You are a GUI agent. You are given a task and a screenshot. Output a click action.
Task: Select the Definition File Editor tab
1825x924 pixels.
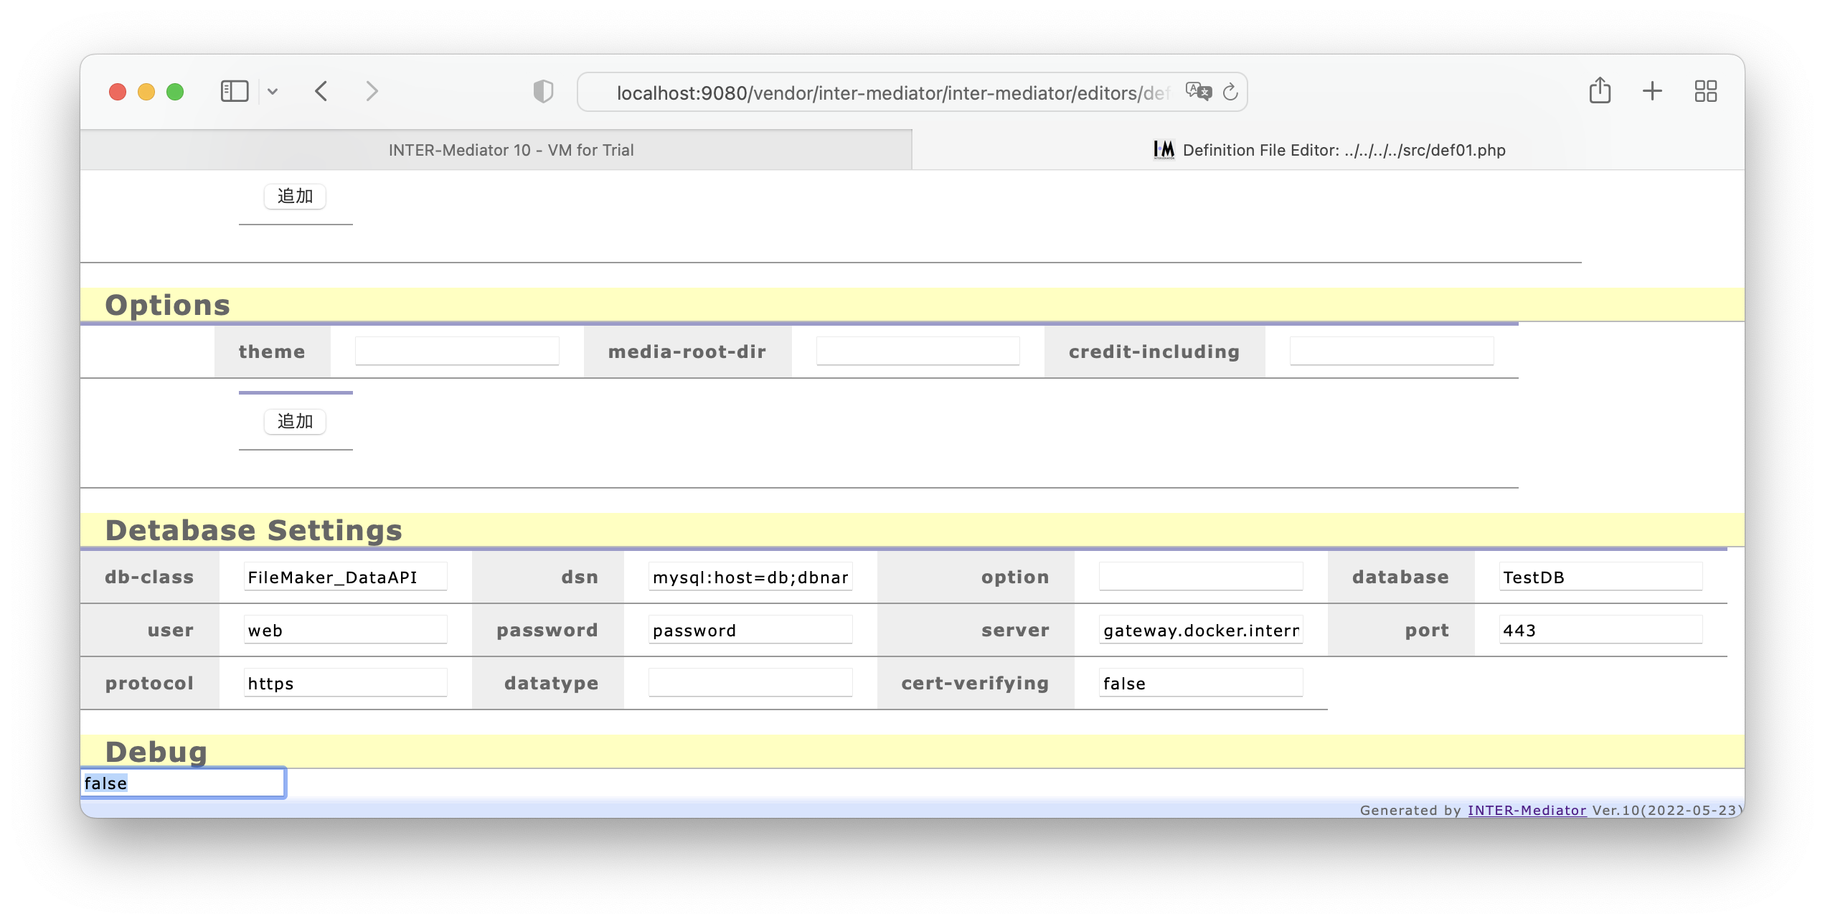1329,150
